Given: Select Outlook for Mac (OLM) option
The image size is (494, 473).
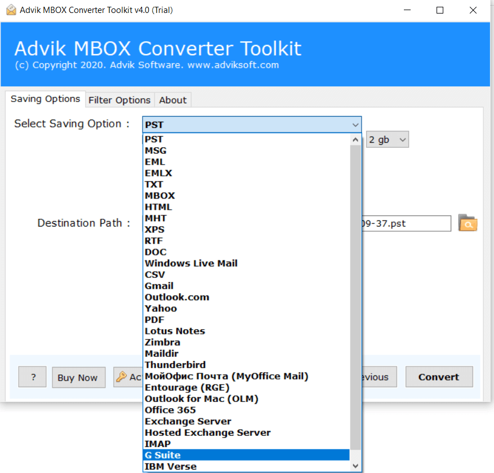Looking at the screenshot, I should pyautogui.click(x=246, y=399).
